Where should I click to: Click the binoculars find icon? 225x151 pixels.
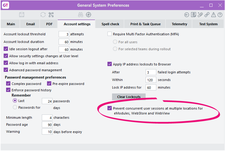(80, 15)
